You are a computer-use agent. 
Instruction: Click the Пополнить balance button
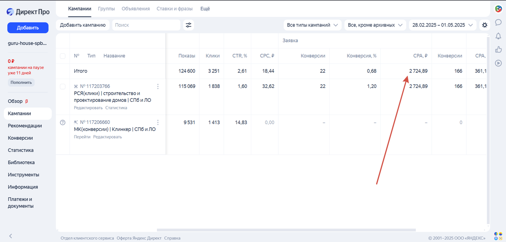point(21,82)
